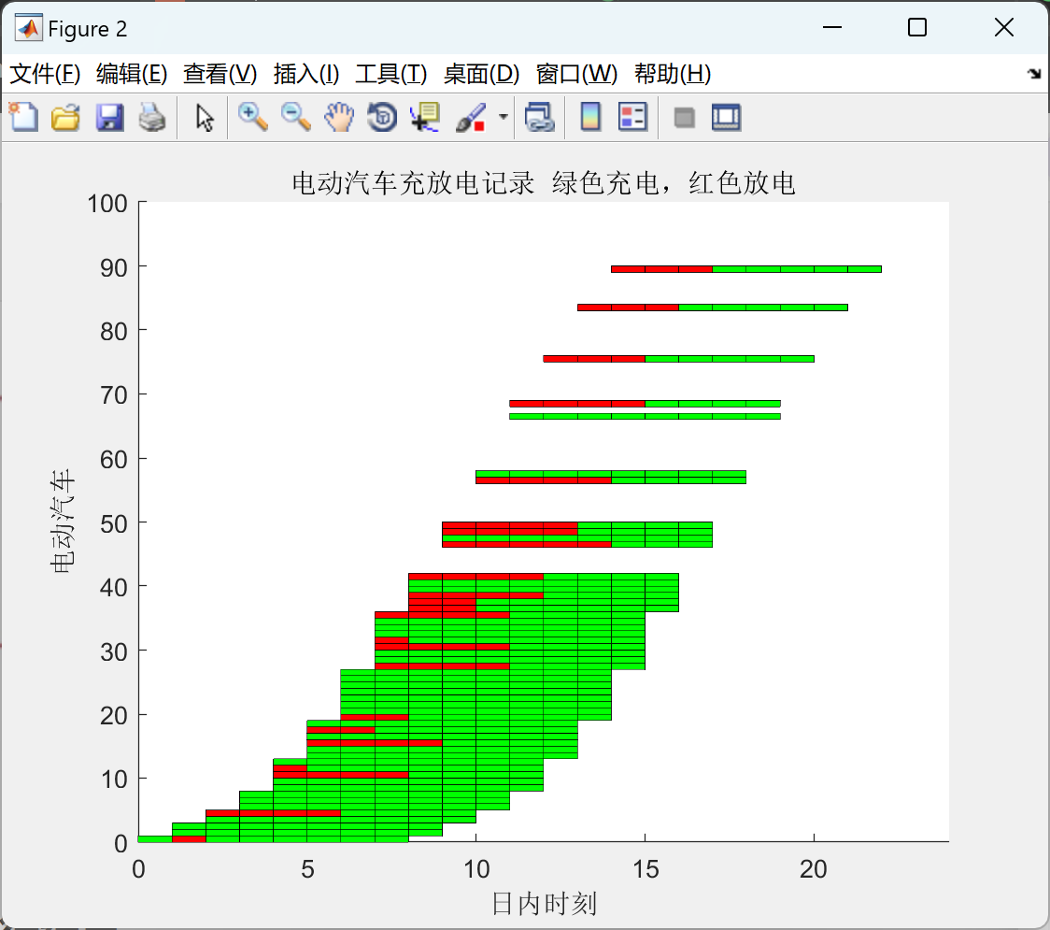
Task: Open the 查看(V) menu
Action: click(220, 74)
